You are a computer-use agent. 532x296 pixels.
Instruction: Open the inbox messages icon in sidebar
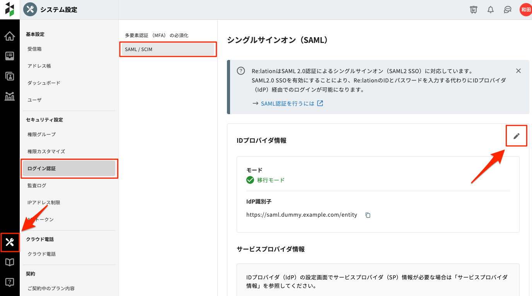[x=10, y=56]
